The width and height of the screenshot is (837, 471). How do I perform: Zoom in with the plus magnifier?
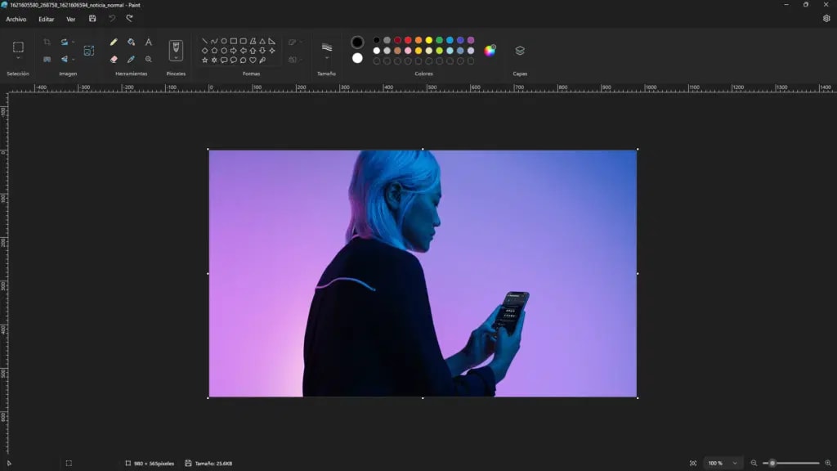click(828, 463)
